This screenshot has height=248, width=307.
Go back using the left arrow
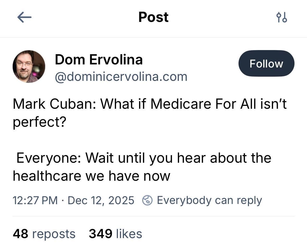(24, 17)
